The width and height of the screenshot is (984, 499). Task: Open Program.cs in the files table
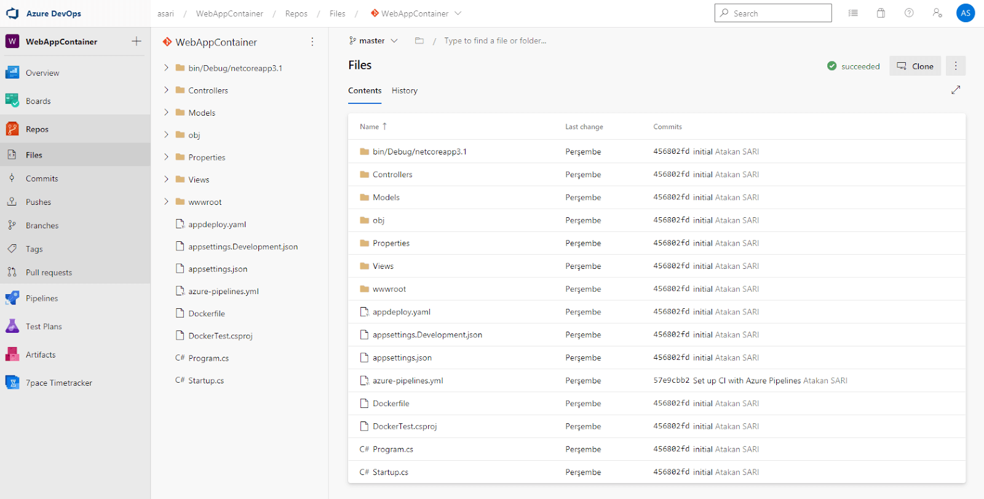click(x=393, y=449)
